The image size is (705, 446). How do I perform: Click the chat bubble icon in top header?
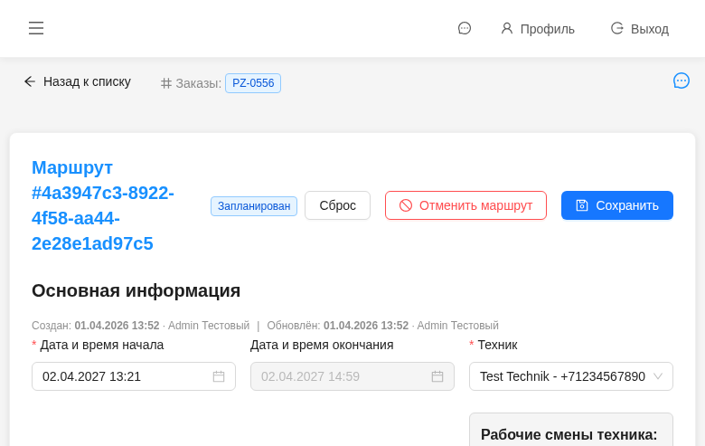465,28
